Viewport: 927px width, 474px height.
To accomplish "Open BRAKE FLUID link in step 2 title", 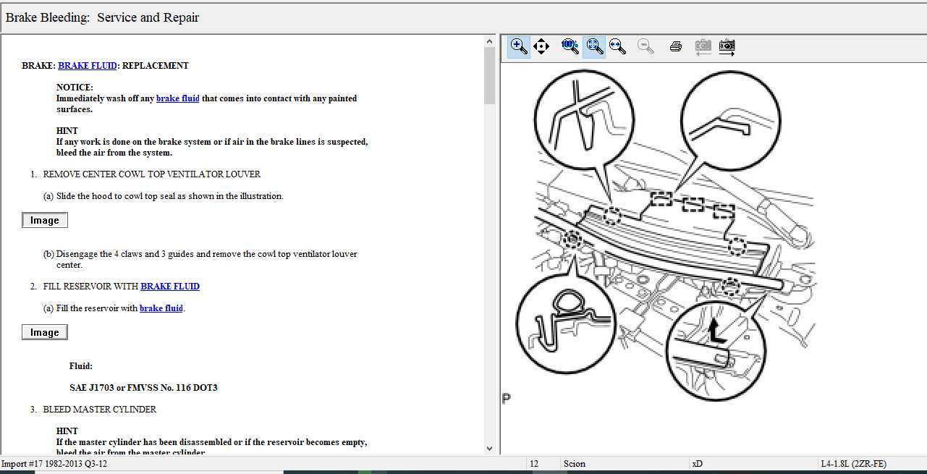I will click(x=170, y=287).
